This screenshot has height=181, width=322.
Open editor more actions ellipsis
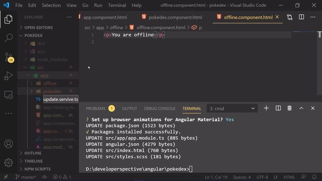pos(313,17)
